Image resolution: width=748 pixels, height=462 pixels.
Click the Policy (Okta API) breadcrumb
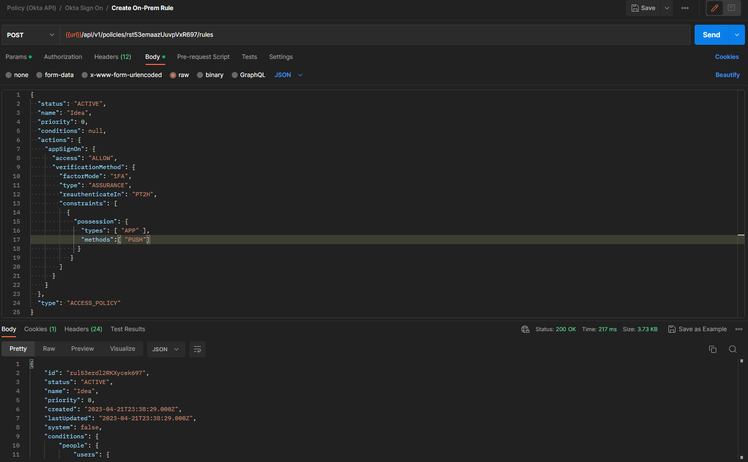31,8
